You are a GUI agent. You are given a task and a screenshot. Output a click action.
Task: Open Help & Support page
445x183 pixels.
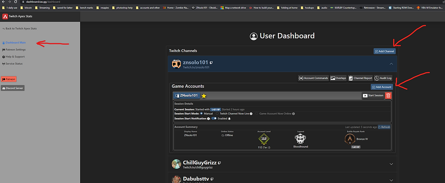(13, 57)
